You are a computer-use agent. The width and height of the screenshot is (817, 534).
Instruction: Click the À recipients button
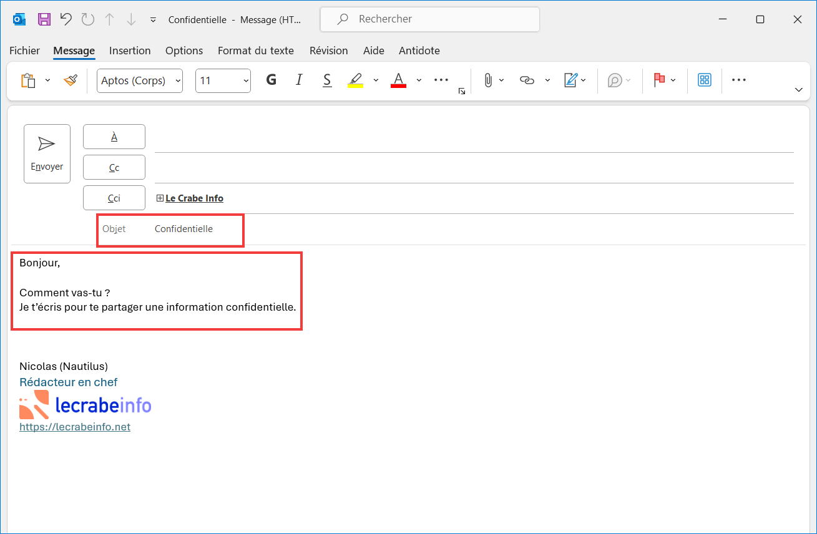click(x=114, y=137)
